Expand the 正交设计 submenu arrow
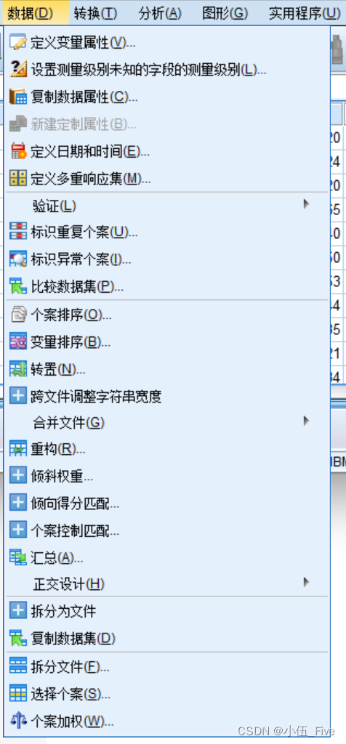346x744 pixels. click(306, 582)
